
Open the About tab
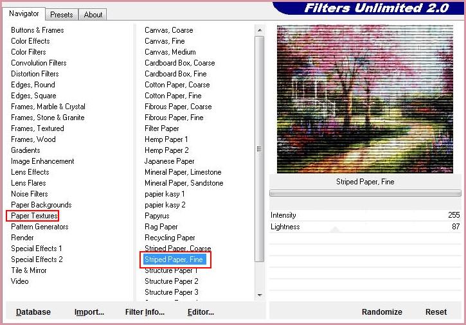pyautogui.click(x=93, y=15)
